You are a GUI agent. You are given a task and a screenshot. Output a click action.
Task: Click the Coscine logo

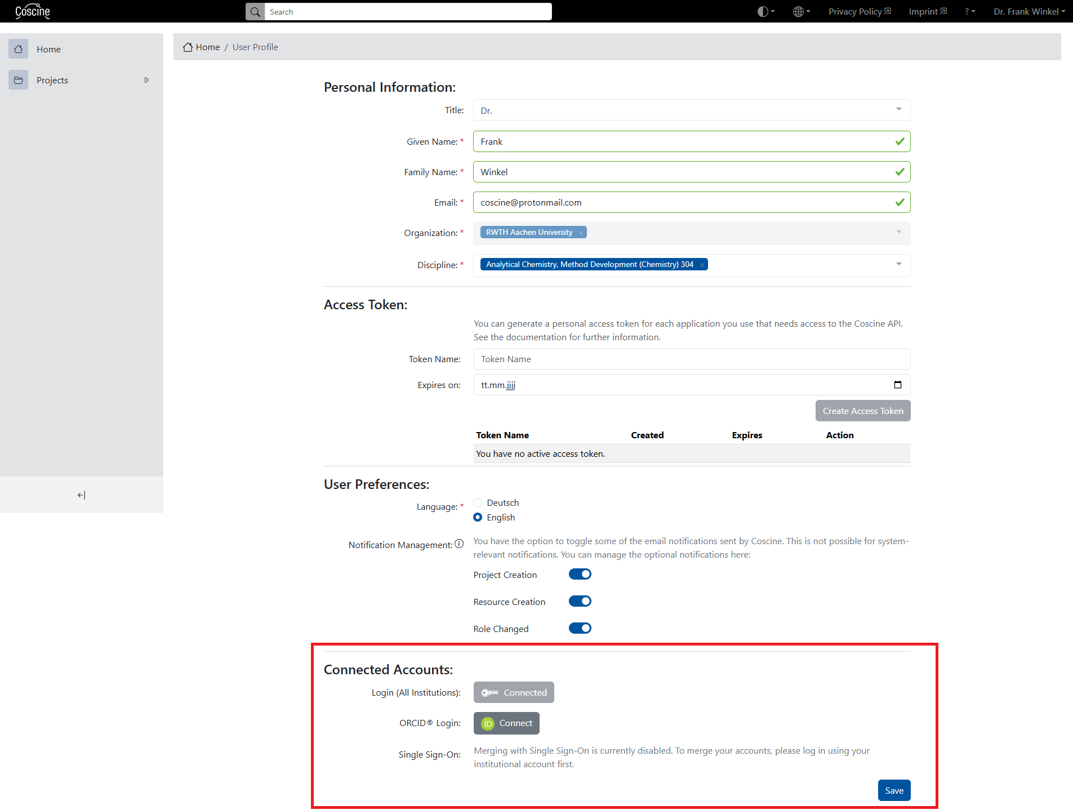pyautogui.click(x=32, y=11)
